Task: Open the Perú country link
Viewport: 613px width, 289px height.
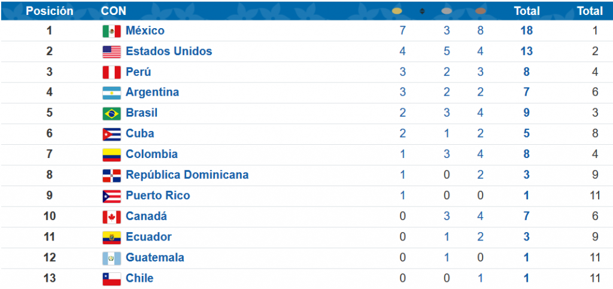Action: click(138, 72)
